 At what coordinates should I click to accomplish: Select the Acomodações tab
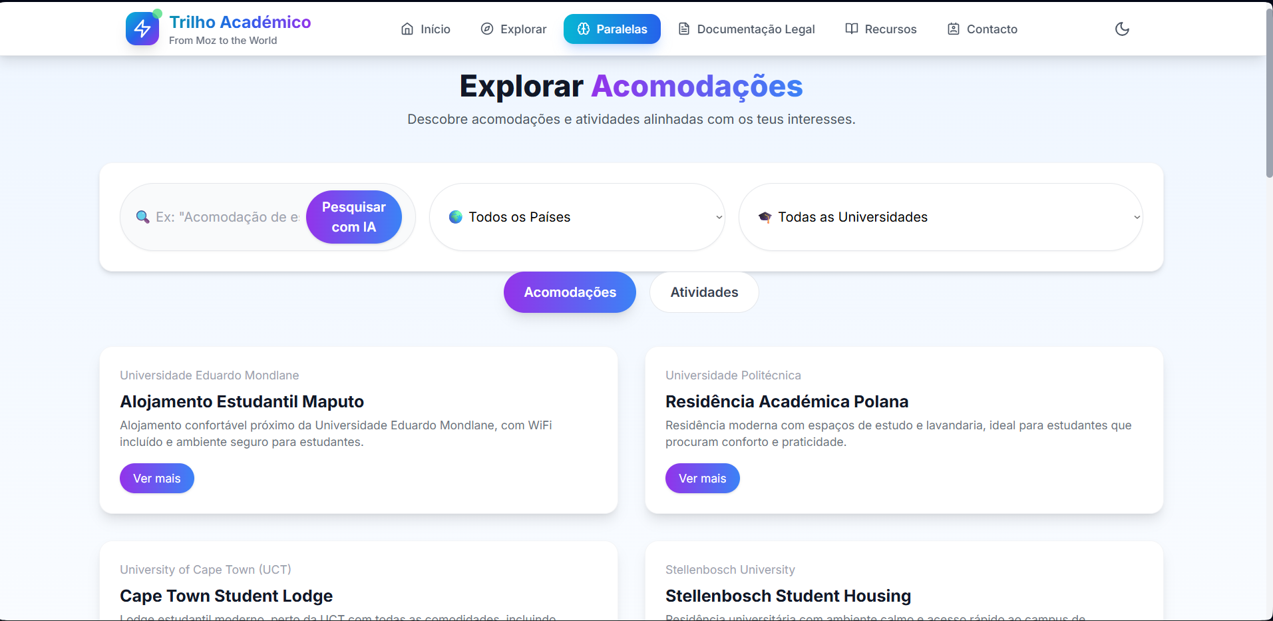(570, 292)
